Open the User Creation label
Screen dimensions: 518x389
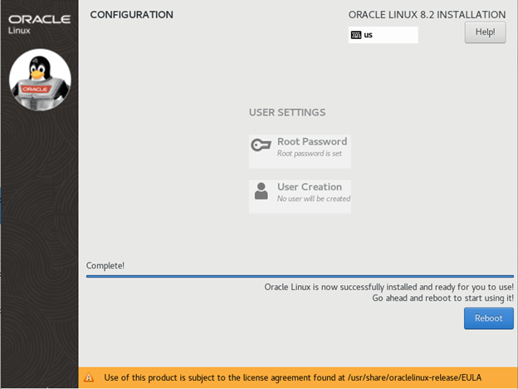(x=310, y=187)
